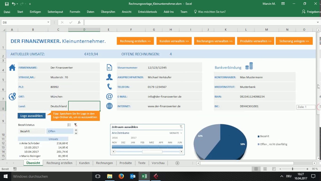Click the 'Rechnung erstellen >>' orange button
The width and height of the screenshot is (321, 181).
point(135,41)
